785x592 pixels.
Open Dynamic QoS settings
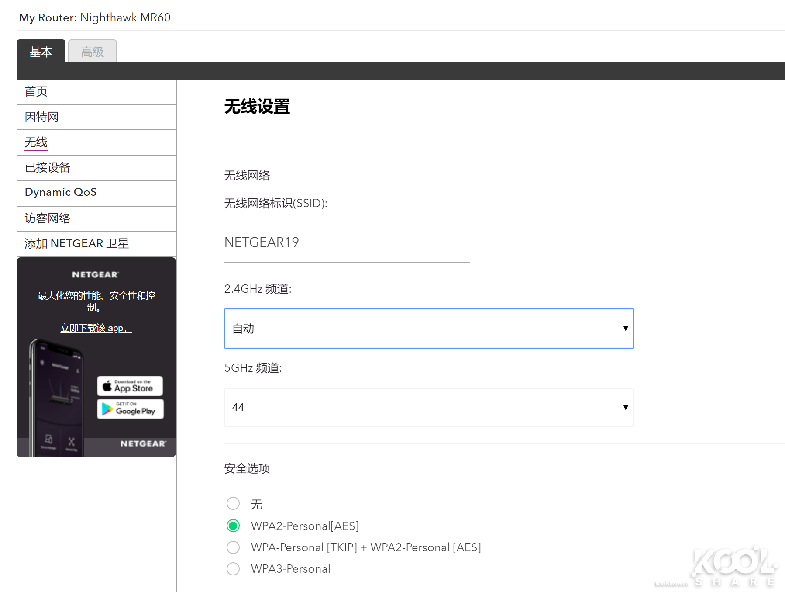pos(96,193)
